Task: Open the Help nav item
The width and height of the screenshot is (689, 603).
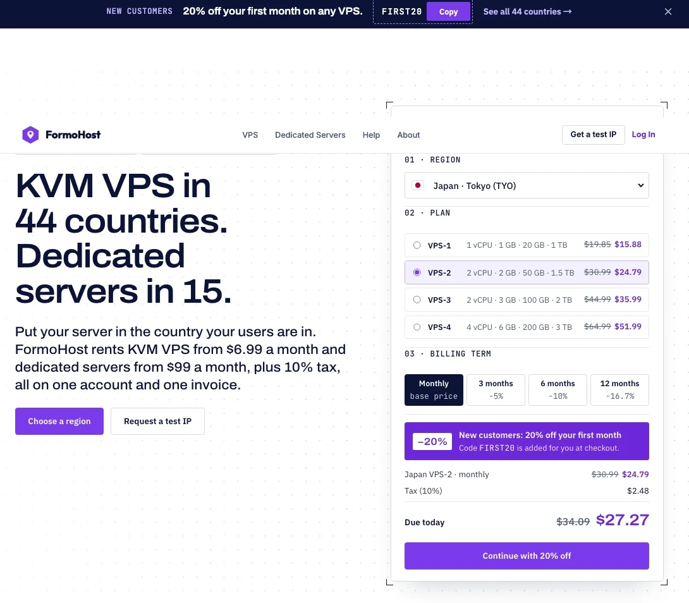Action: (371, 135)
